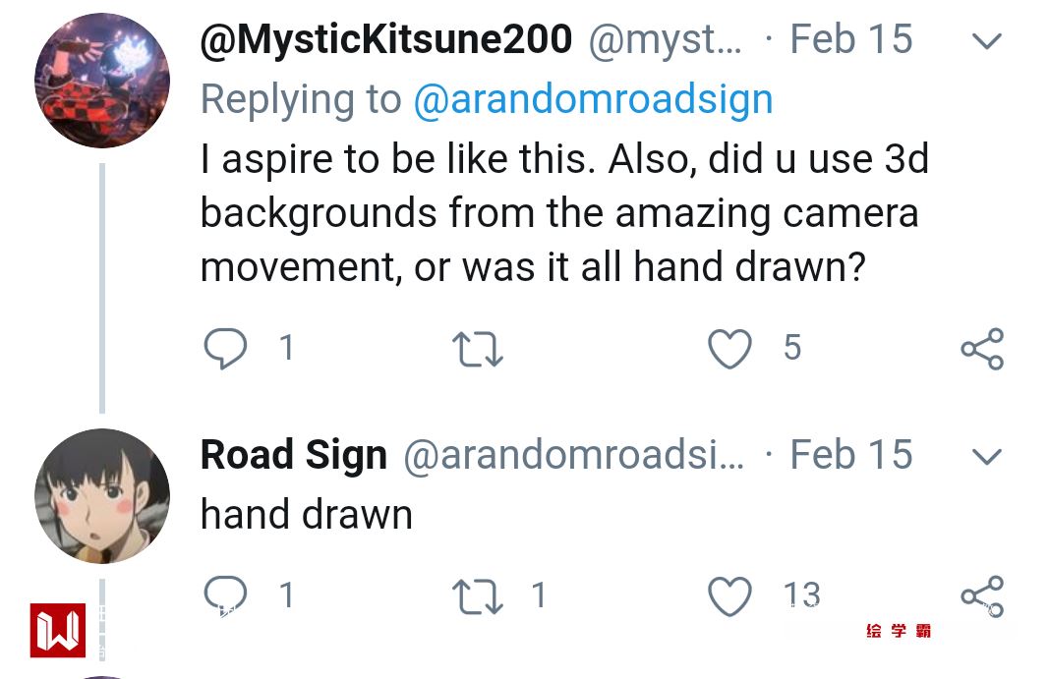
Task: Like the tweet by MysticKitsune200
Action: [x=729, y=349]
